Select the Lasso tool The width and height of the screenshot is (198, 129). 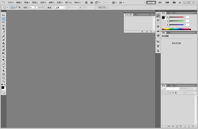click(3, 22)
